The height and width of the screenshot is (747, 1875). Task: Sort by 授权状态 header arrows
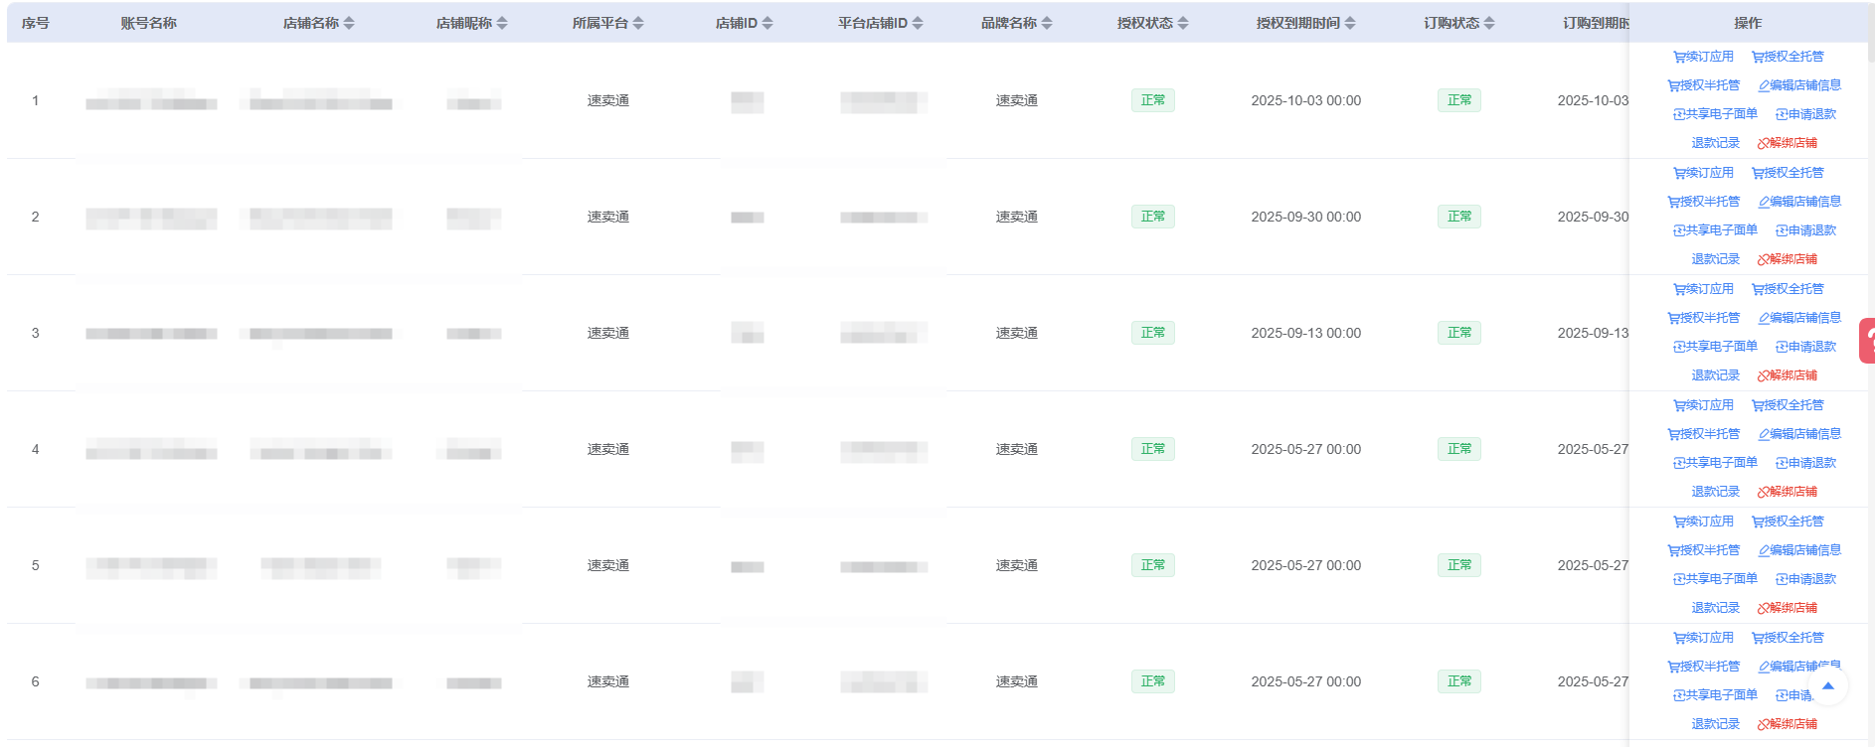(x=1183, y=23)
